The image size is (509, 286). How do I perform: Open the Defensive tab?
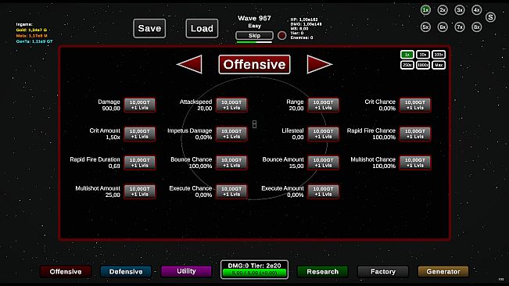click(126, 271)
